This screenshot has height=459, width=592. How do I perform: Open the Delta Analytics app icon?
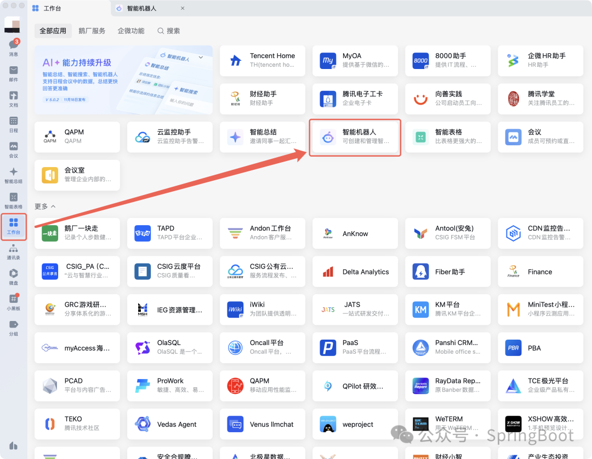(x=328, y=271)
